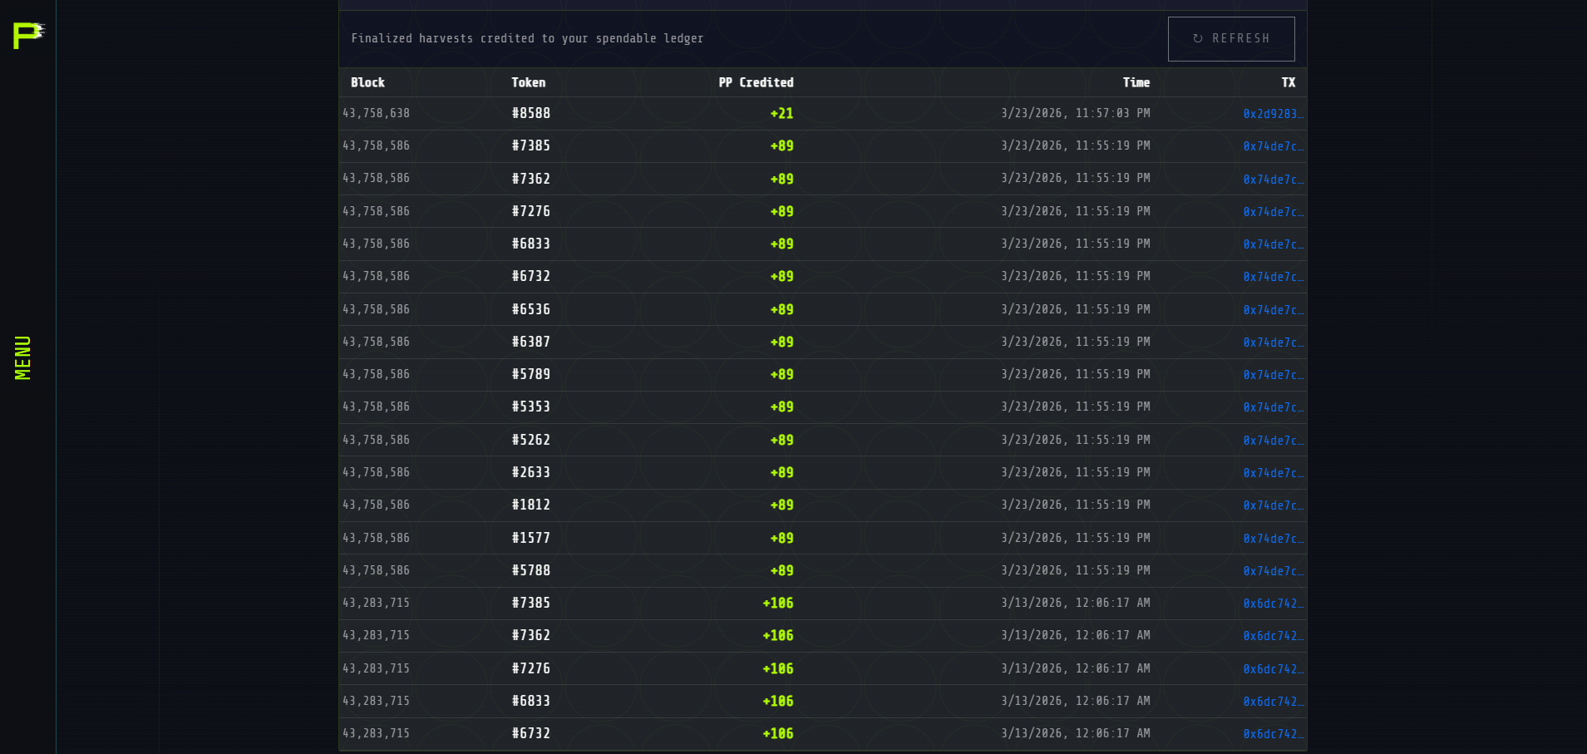The width and height of the screenshot is (1587, 754).
Task: Click the Token column header
Action: point(529,82)
